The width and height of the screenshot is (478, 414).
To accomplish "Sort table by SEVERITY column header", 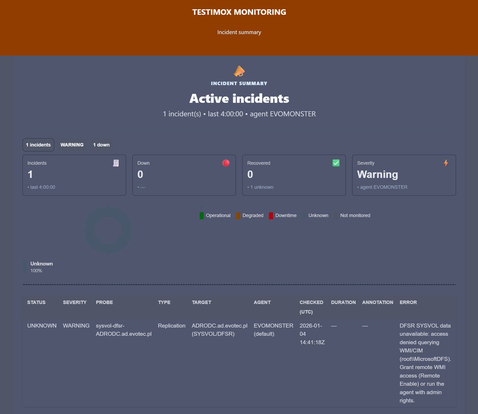I will (x=74, y=302).
